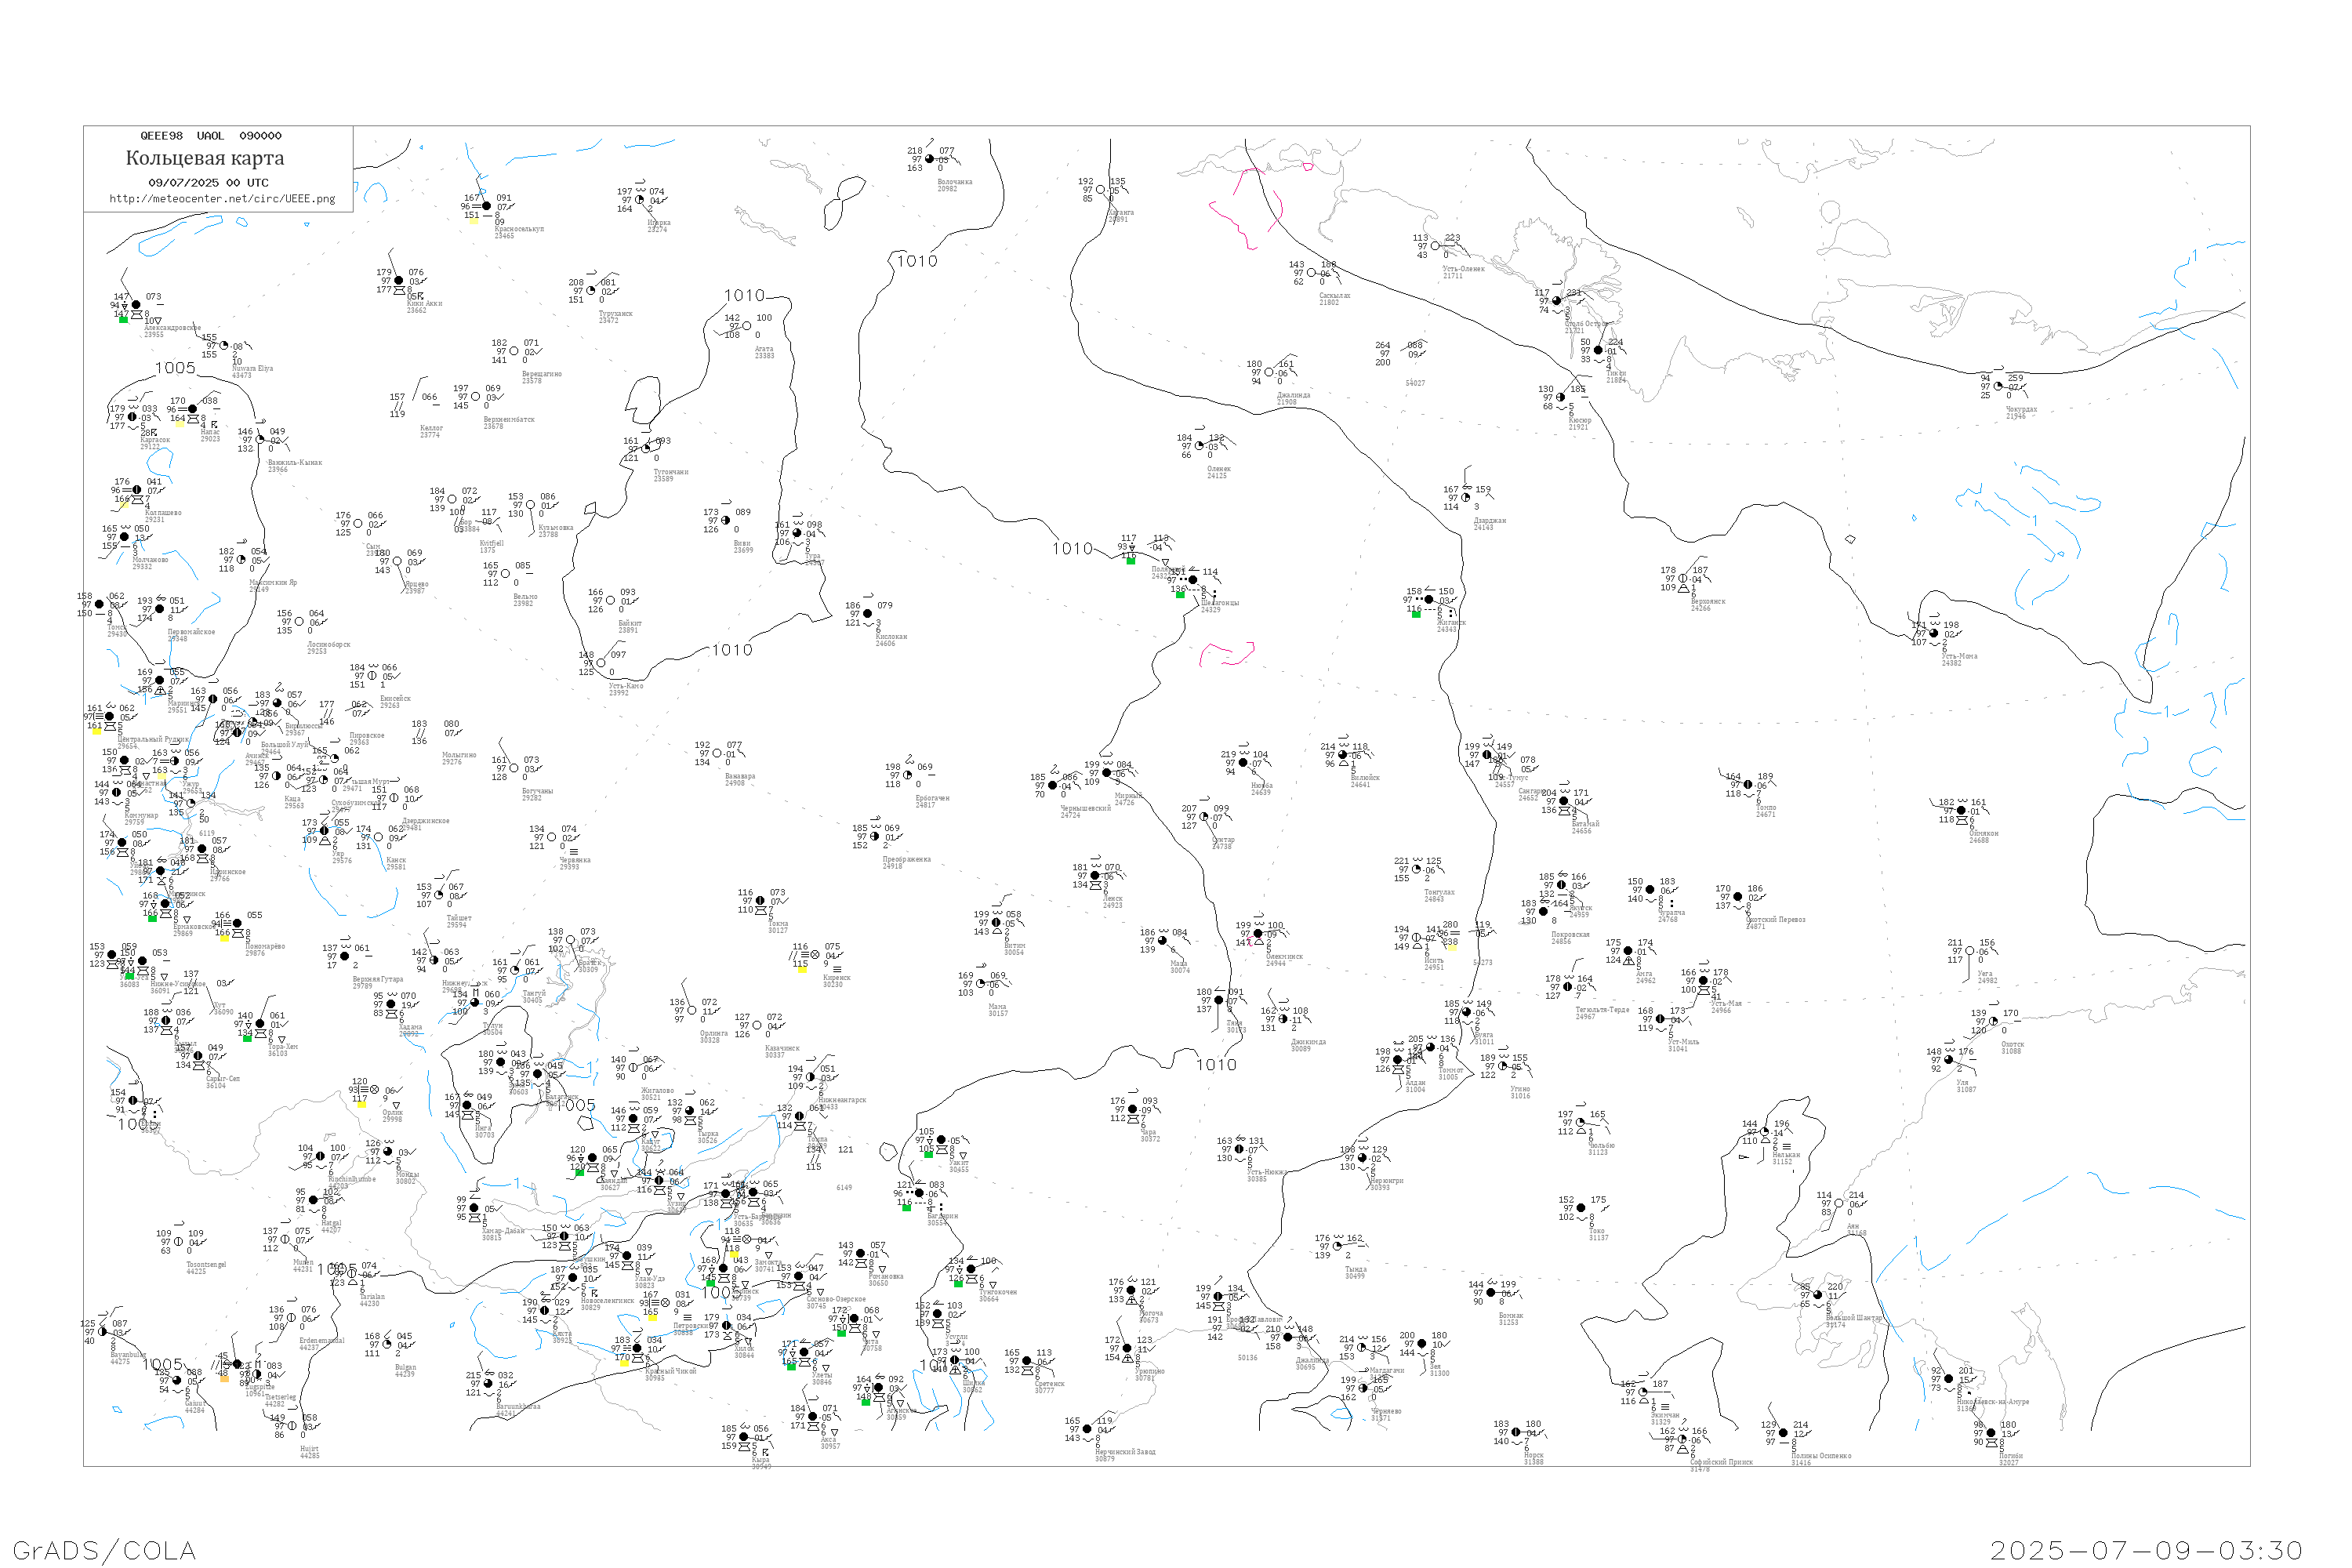This screenshot has width=2352, height=1568.
Task: Click the Кики Акки station filled circle
Action: [399, 281]
